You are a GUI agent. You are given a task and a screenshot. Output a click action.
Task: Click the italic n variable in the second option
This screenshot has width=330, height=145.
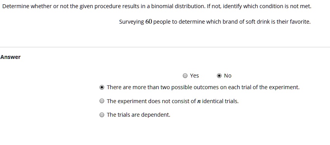point(199,101)
